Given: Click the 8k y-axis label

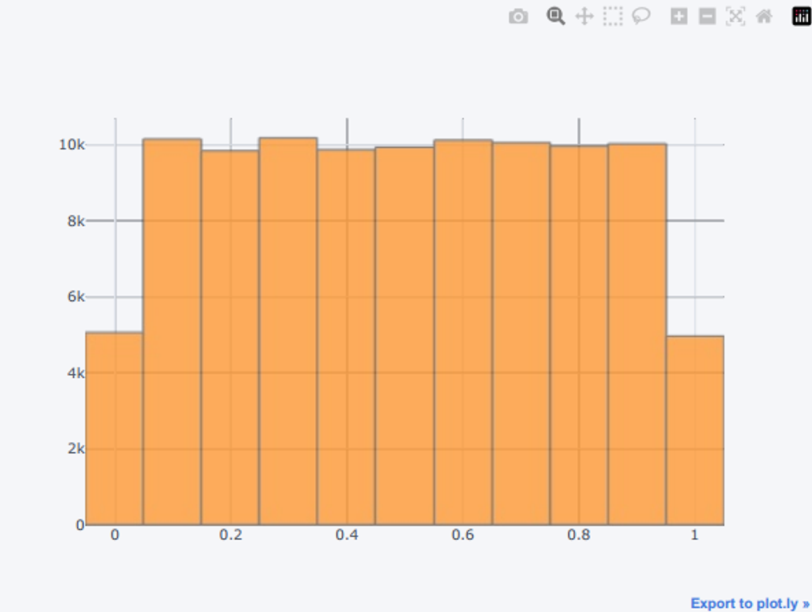Looking at the screenshot, I should click(76, 221).
